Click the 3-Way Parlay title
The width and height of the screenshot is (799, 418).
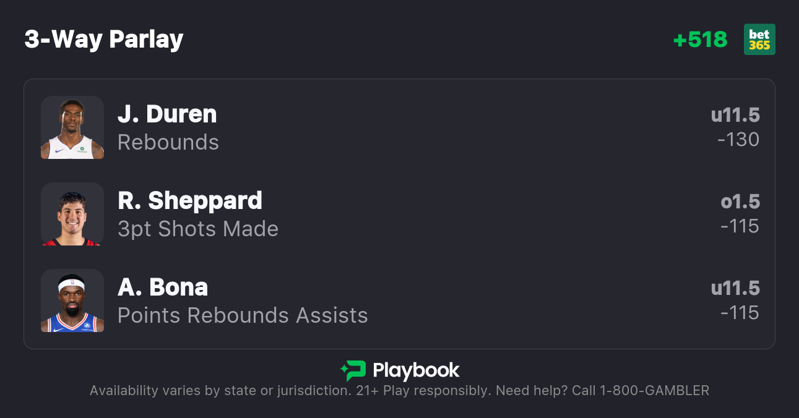(104, 40)
